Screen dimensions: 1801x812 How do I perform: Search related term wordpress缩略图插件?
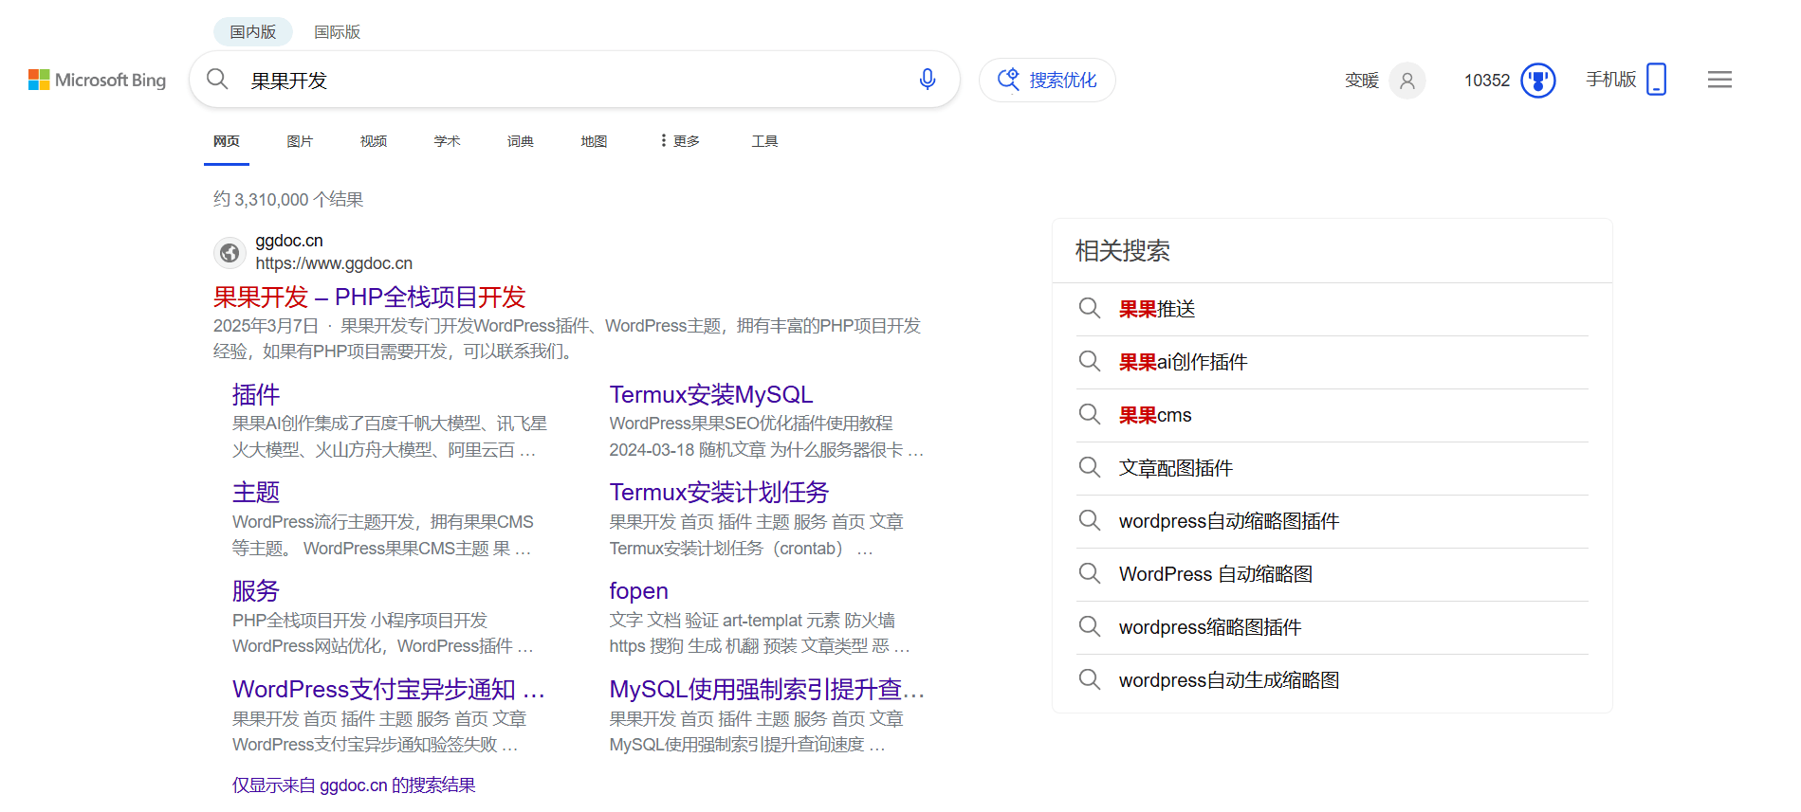coord(1210,626)
